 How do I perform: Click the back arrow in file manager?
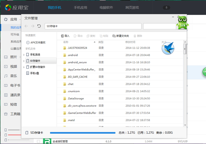pyautogui.click(x=26, y=26)
